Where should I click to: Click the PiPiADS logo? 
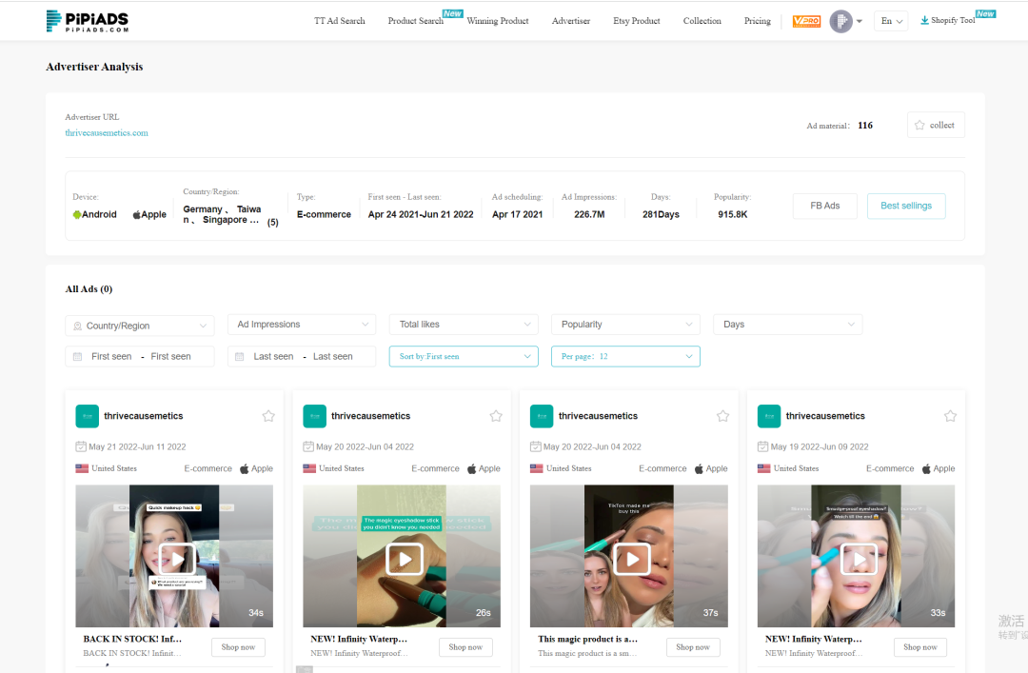[x=88, y=21]
